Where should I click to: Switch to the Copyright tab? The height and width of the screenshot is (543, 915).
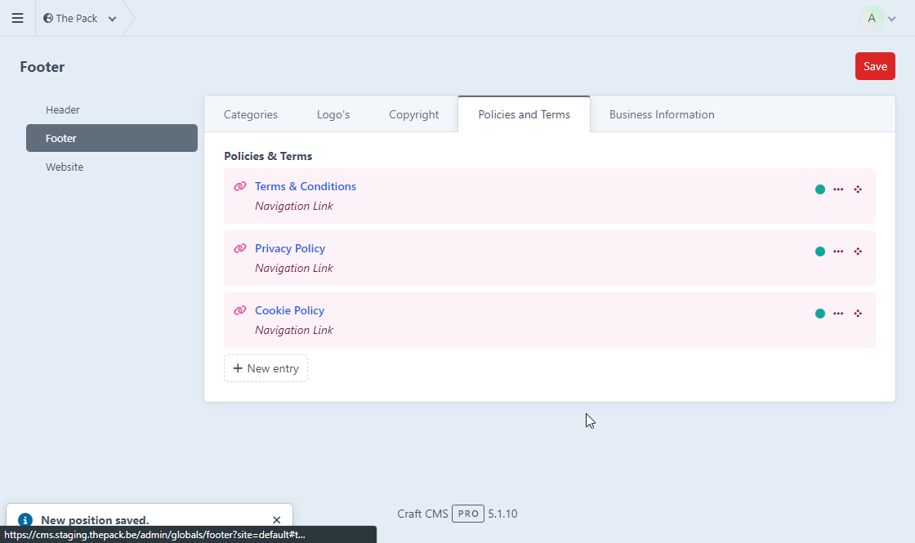click(x=413, y=114)
